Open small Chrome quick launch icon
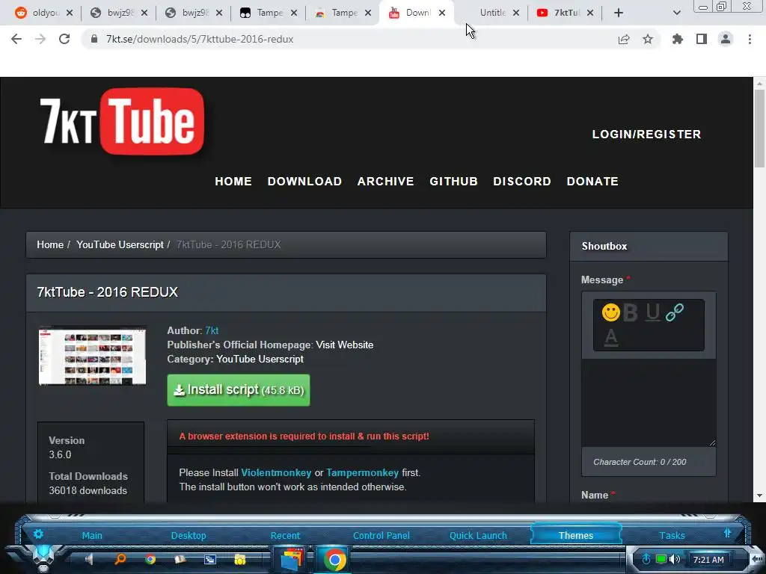 pyautogui.click(x=150, y=559)
